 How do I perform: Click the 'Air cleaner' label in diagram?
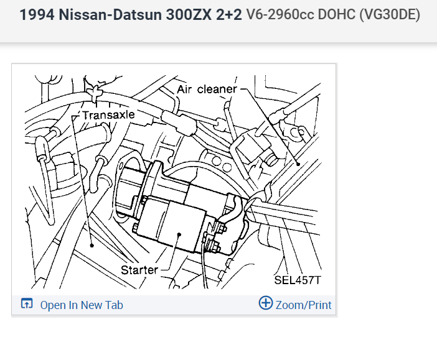click(207, 89)
